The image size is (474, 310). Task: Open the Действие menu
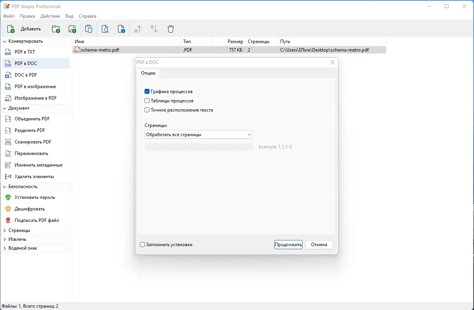(50, 16)
